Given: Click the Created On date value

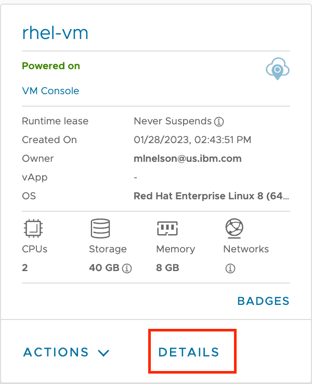Looking at the screenshot, I should click(x=192, y=140).
